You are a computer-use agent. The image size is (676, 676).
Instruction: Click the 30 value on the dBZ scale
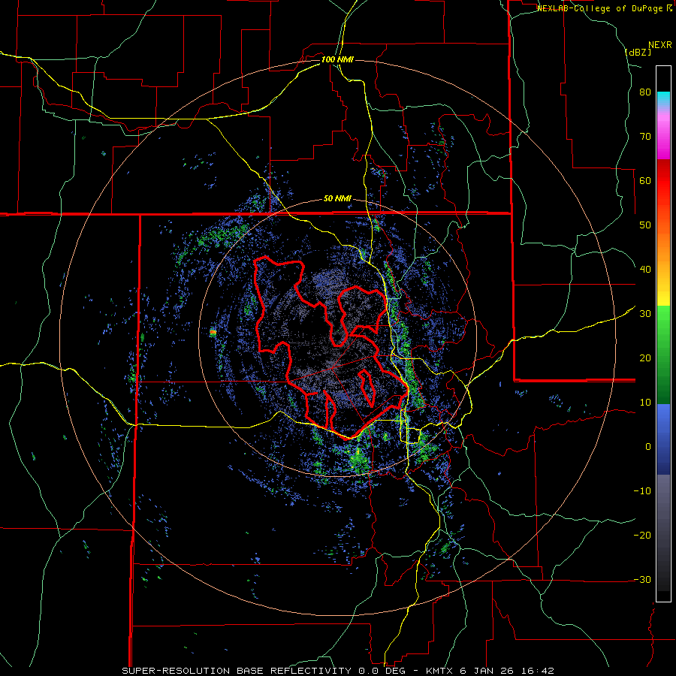[645, 314]
